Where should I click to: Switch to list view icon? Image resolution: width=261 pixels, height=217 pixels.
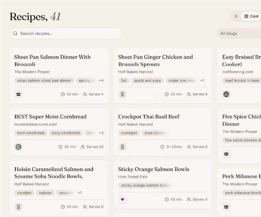click(236, 16)
